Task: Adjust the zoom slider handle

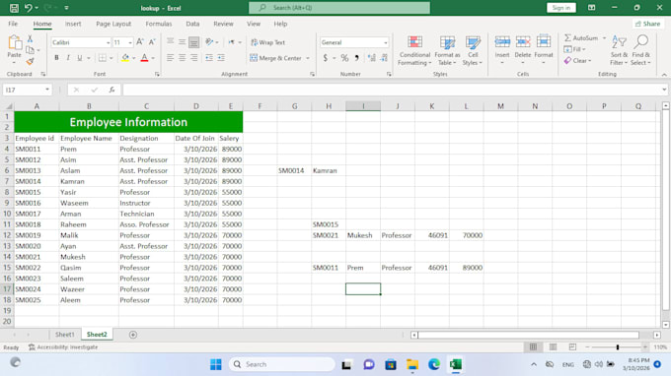Action: pos(618,347)
